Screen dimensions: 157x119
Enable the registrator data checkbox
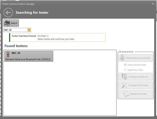(x=125, y=70)
